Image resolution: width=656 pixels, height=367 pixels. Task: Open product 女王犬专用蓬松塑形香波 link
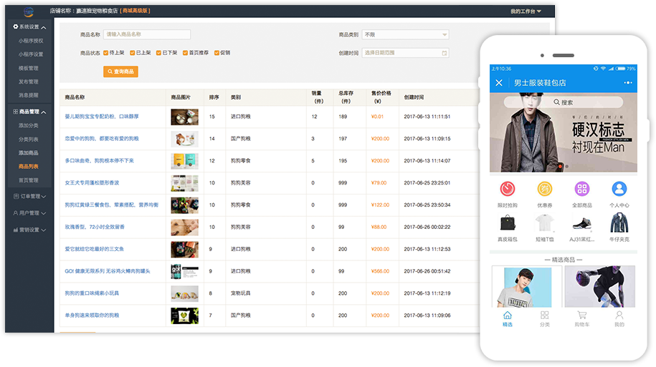[92, 183]
